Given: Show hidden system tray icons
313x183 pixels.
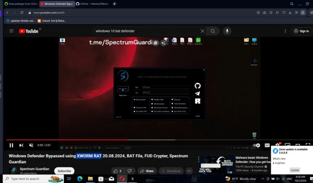Looking at the screenshot, I should click(262, 179).
